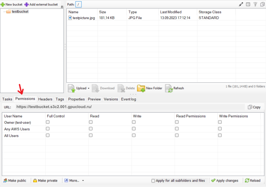Click the New Folder icon
The width and height of the screenshot is (266, 187).
141,88
